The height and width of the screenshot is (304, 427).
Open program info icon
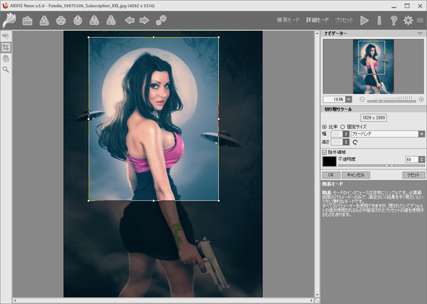[379, 20]
